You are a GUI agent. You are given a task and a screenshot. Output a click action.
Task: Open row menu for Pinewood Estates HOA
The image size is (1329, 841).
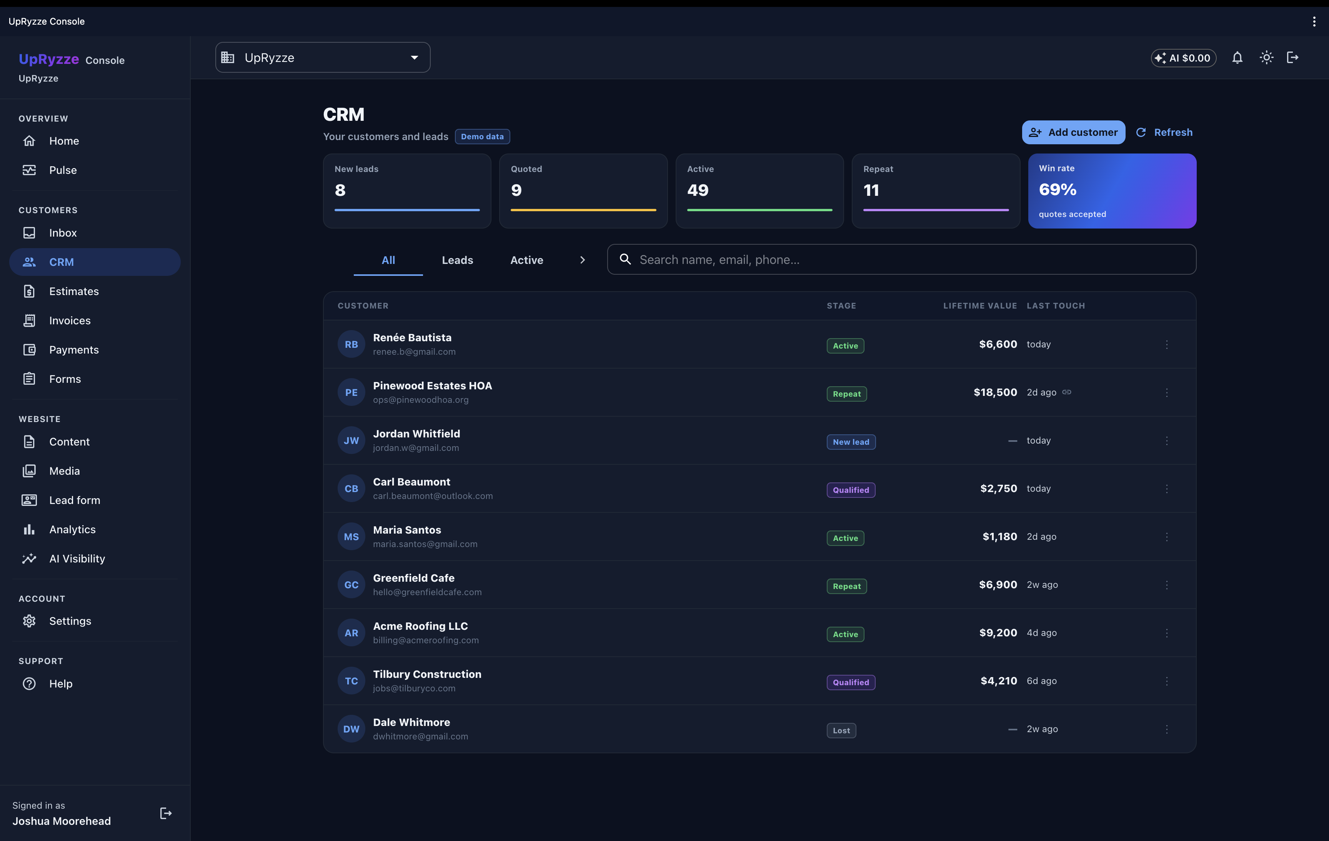[x=1167, y=393]
